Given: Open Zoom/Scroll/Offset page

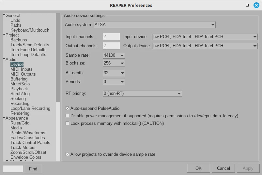Looking at the screenshot, I should [28, 152].
